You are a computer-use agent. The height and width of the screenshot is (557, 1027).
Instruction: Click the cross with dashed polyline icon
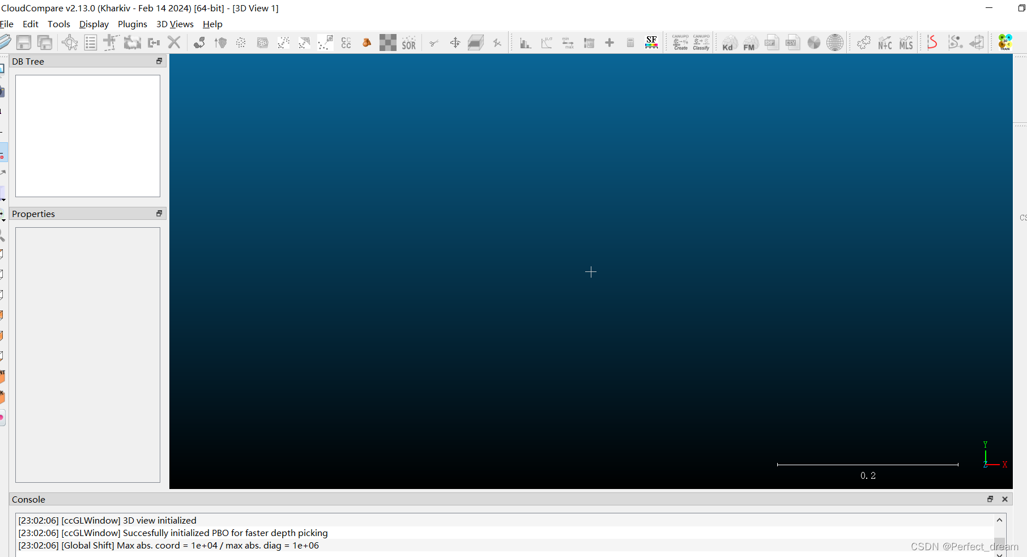click(x=110, y=42)
